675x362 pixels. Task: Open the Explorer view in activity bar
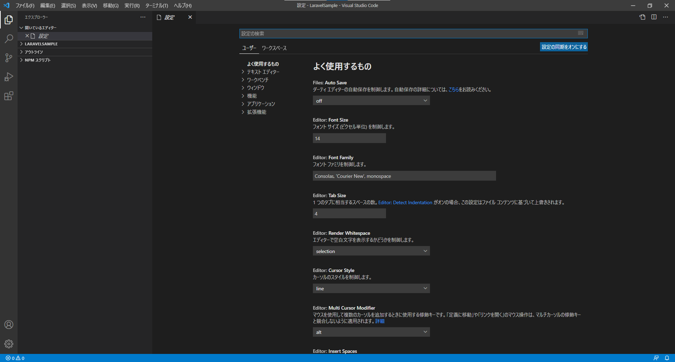[x=9, y=20]
